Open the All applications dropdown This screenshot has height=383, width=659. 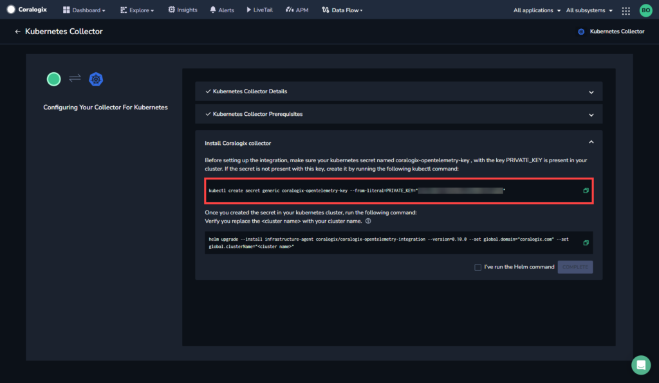537,10
